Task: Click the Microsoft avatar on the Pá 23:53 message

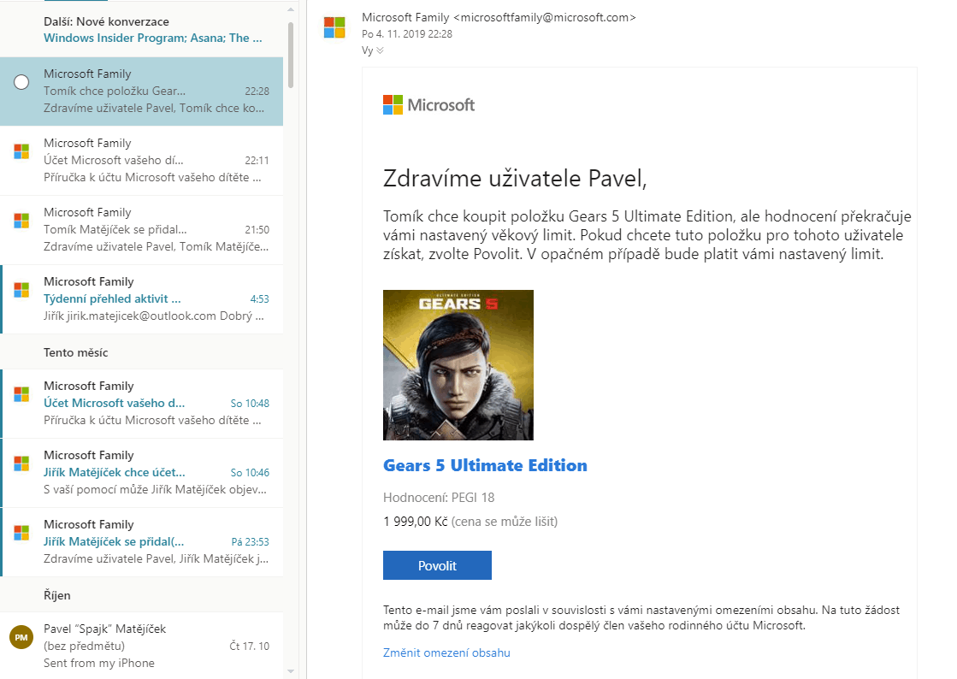Action: point(22,533)
